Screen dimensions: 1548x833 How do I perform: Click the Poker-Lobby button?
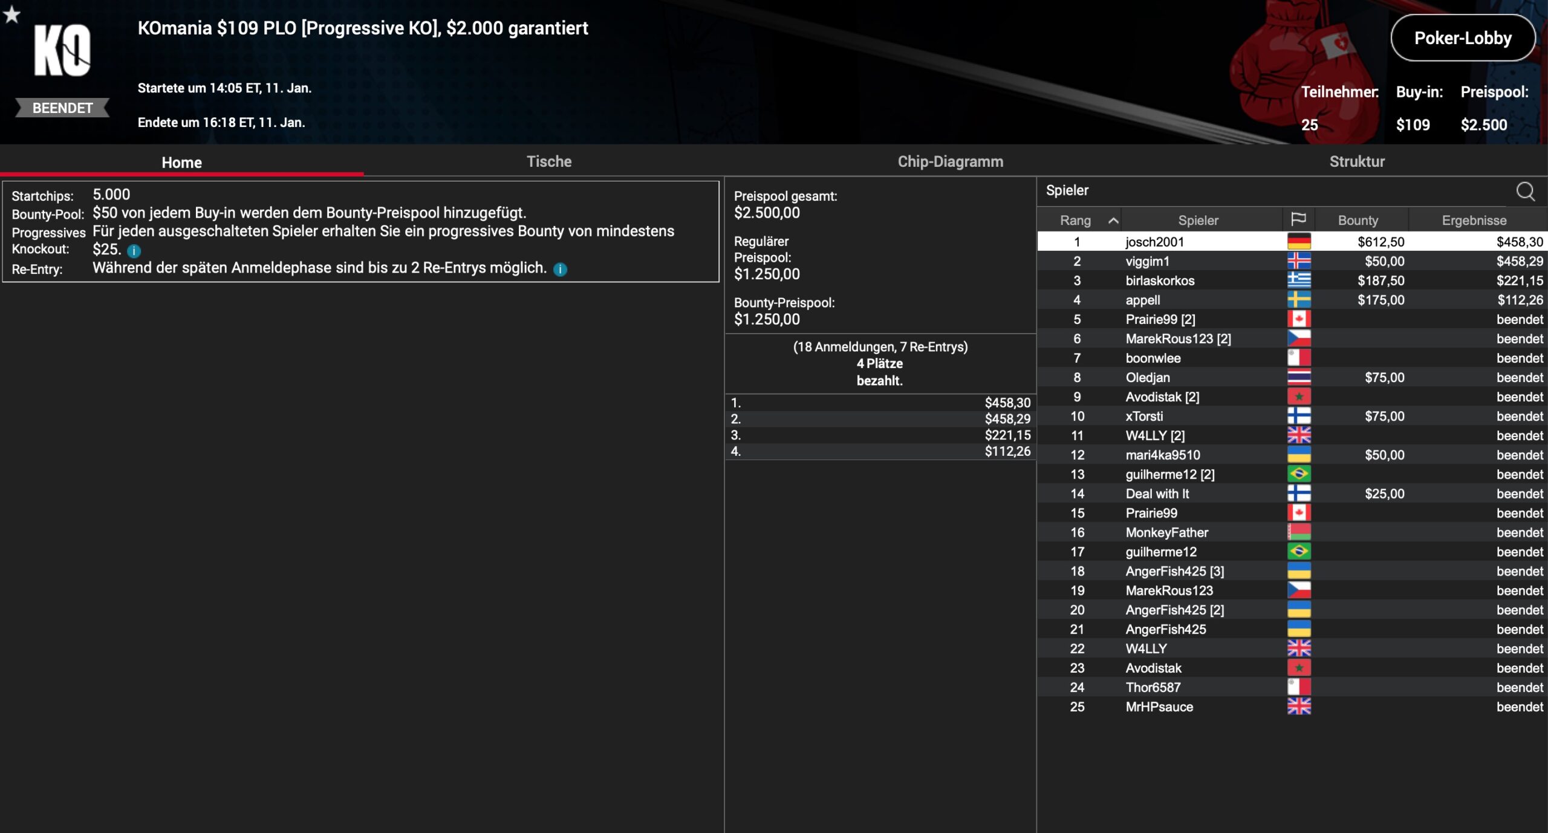pyautogui.click(x=1462, y=38)
